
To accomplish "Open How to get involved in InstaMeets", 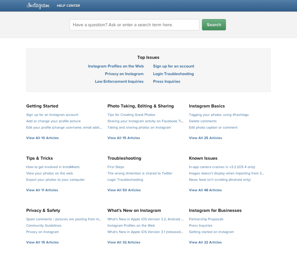I will (x=53, y=167).
